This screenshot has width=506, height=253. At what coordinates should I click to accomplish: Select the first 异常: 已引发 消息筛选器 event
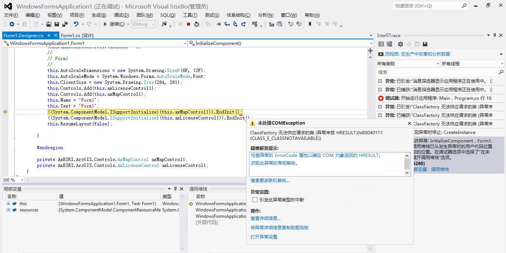tap(440, 81)
